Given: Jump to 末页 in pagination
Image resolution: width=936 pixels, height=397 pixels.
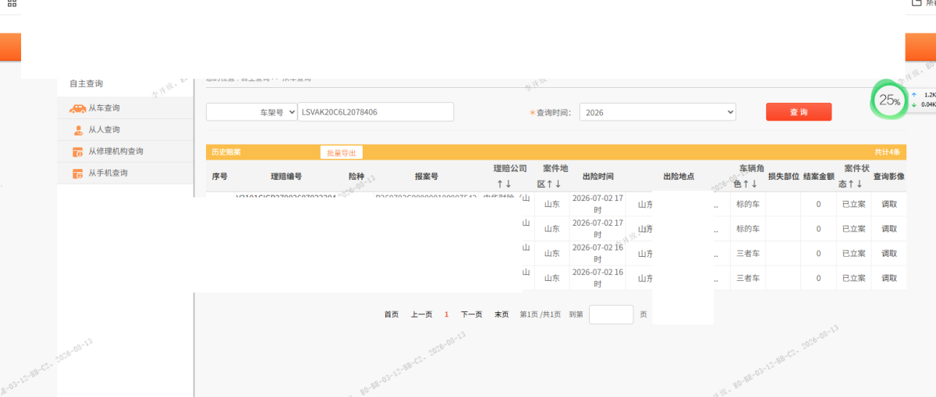Looking at the screenshot, I should point(502,314).
